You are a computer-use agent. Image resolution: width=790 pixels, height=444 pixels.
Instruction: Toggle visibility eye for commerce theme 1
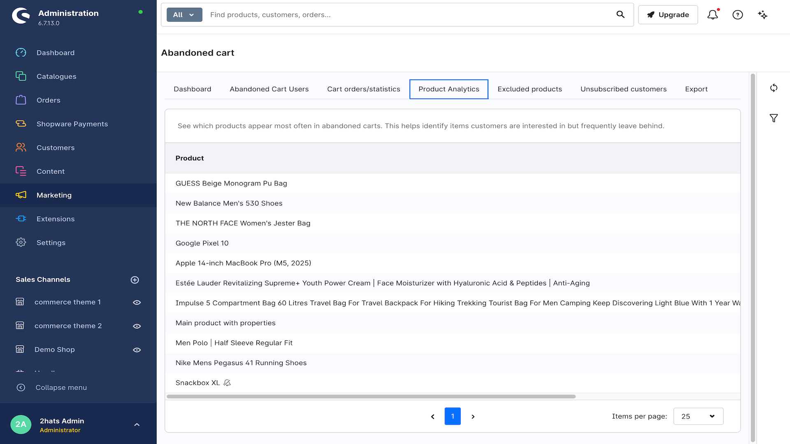click(137, 303)
